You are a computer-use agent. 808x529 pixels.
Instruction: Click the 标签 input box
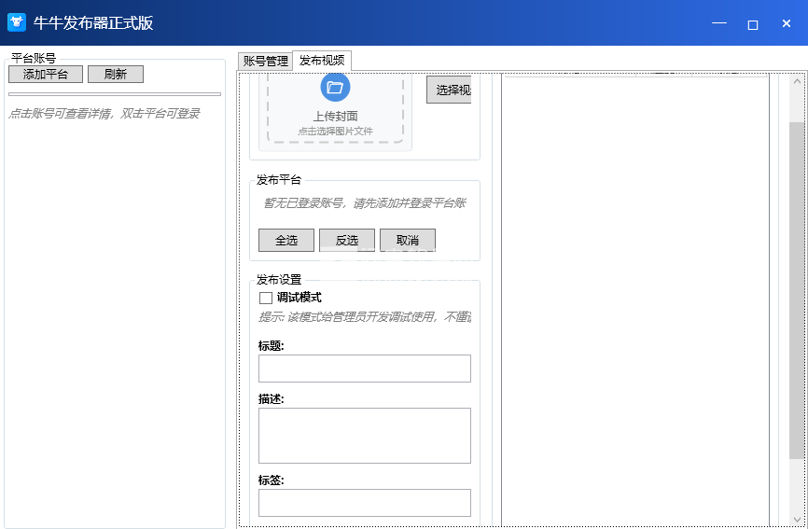(x=364, y=503)
